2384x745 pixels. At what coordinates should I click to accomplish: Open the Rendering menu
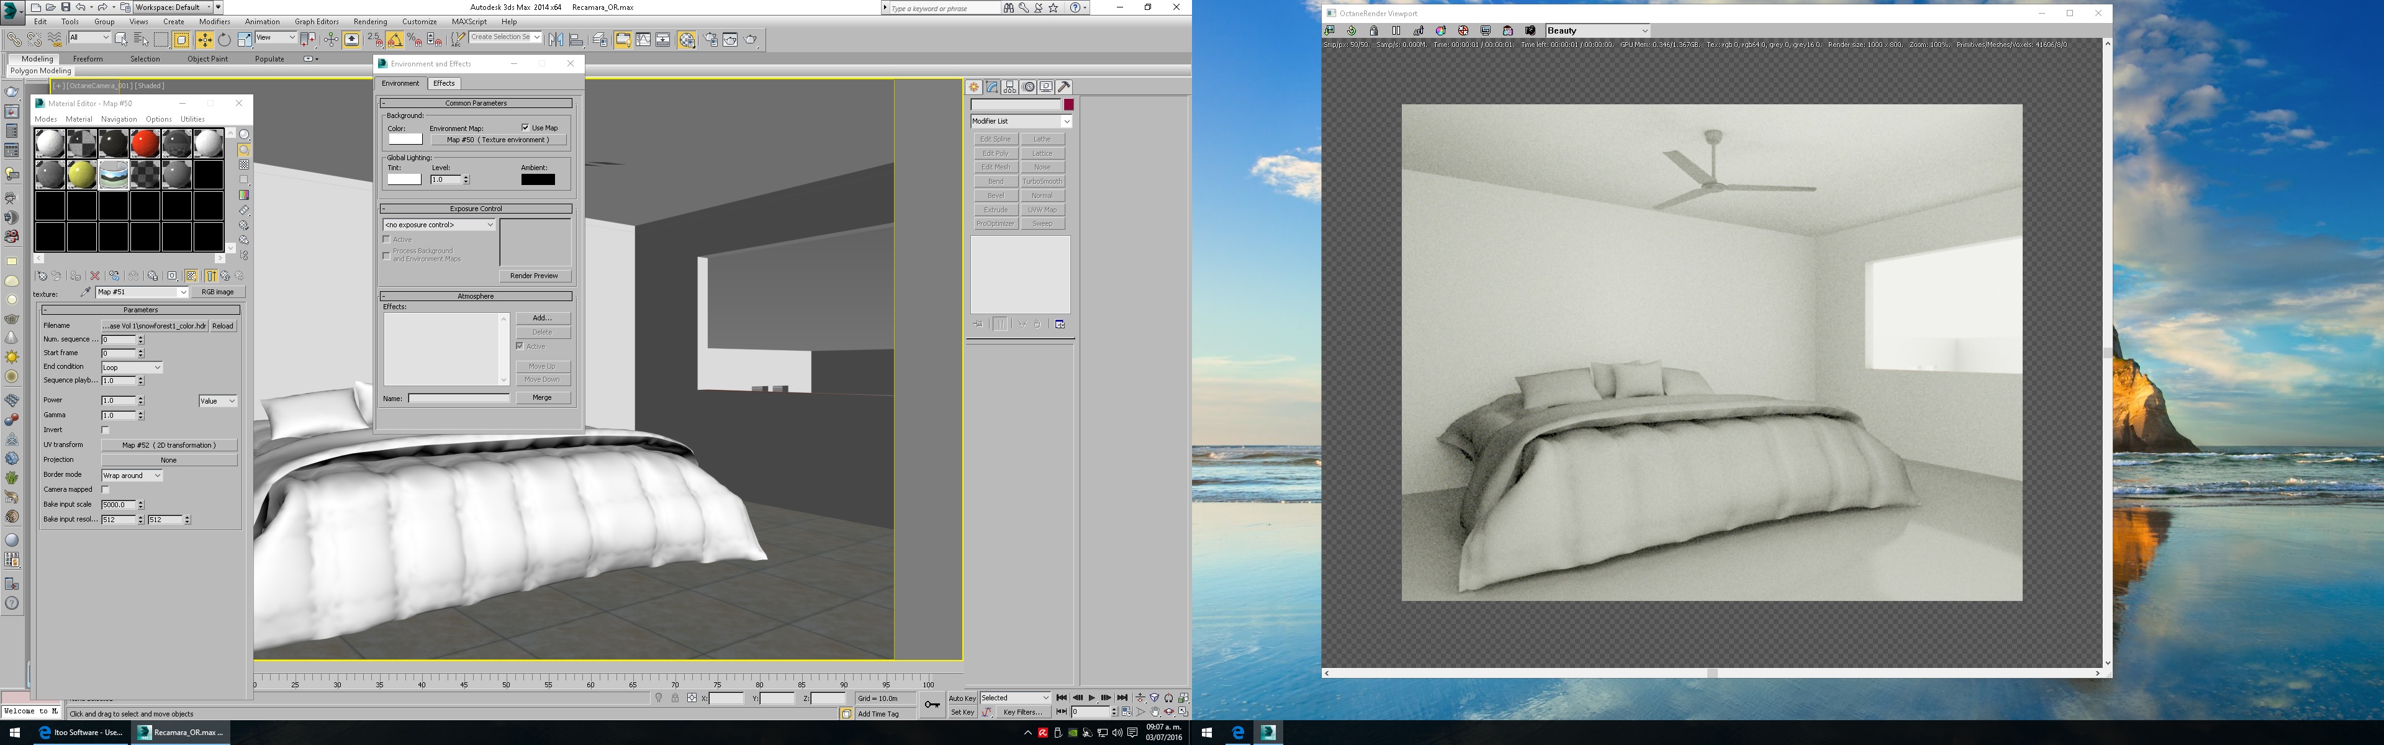[370, 21]
